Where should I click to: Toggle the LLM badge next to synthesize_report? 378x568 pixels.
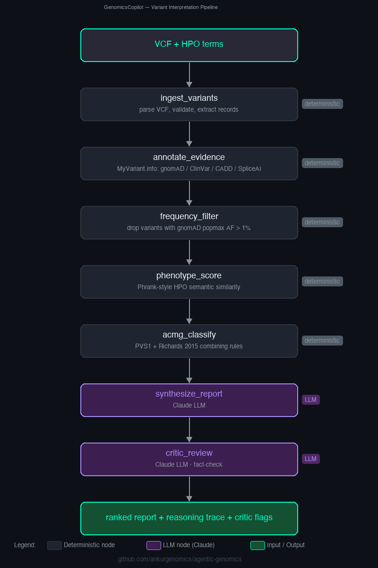point(311,399)
